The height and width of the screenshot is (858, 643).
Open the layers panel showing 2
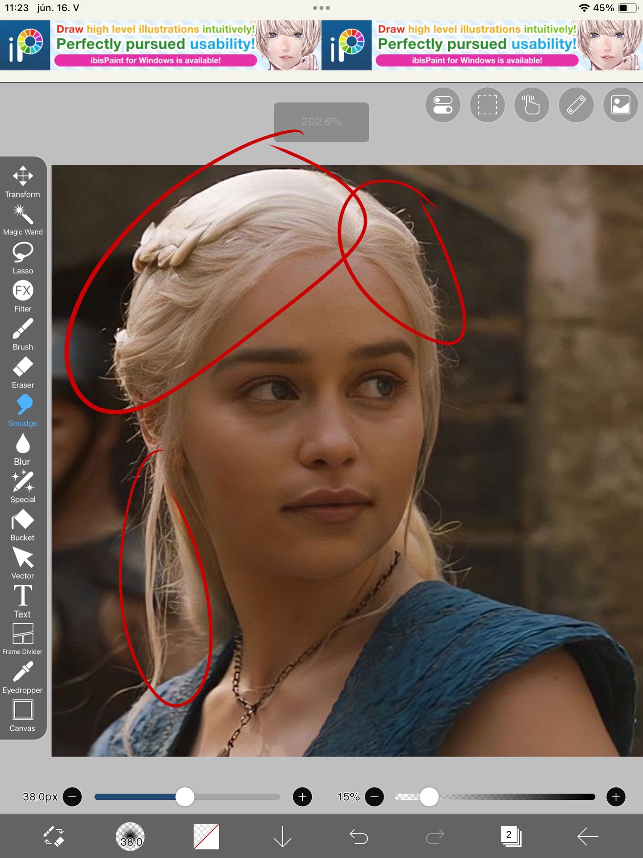click(511, 836)
